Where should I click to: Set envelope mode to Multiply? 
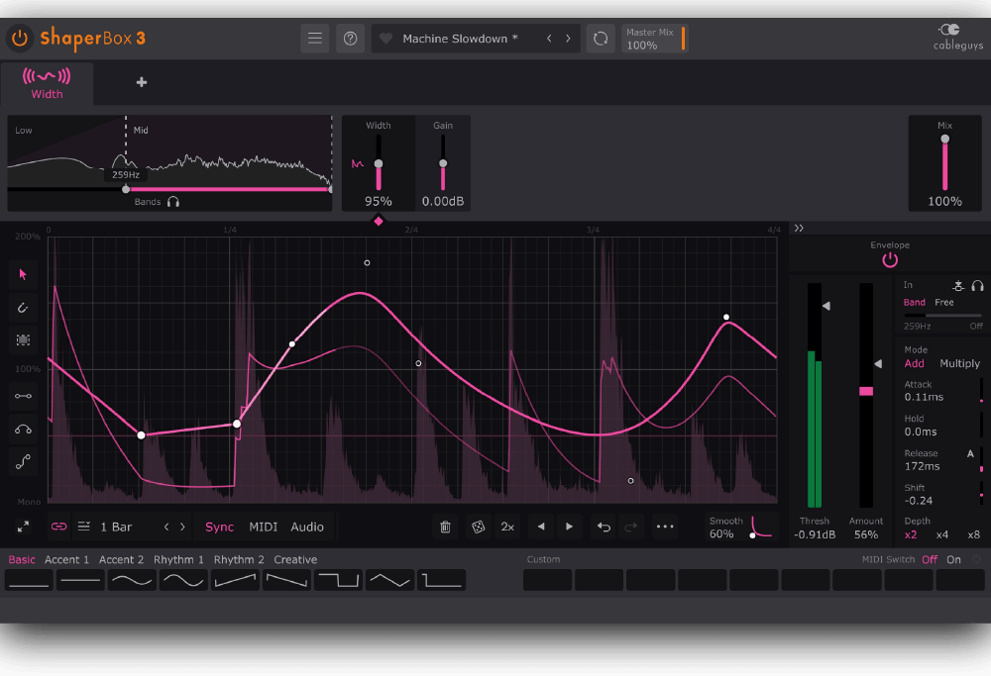tap(959, 363)
